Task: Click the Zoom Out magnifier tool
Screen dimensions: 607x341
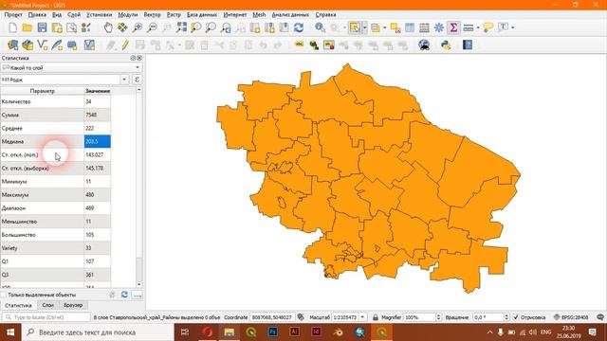Action: pos(152,27)
